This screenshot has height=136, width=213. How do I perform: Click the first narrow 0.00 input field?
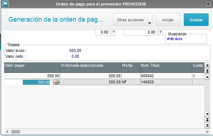pyautogui.click(x=103, y=32)
